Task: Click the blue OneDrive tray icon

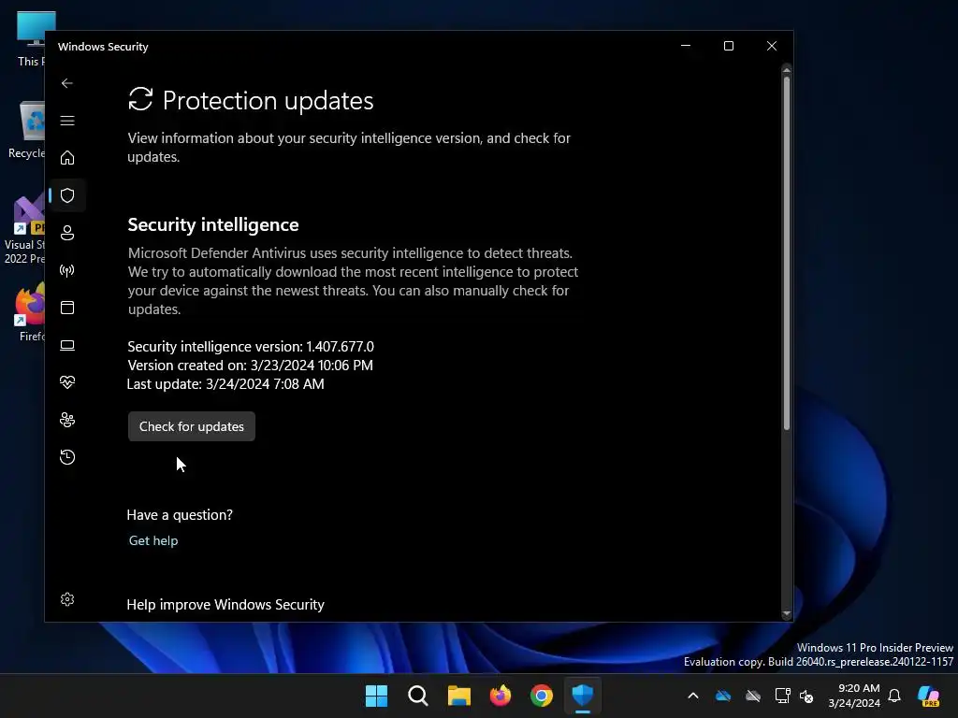Action: pyautogui.click(x=723, y=696)
